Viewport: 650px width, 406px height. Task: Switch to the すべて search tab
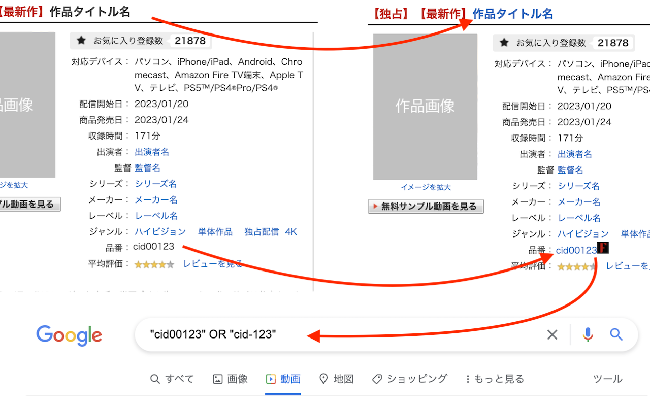point(173,379)
